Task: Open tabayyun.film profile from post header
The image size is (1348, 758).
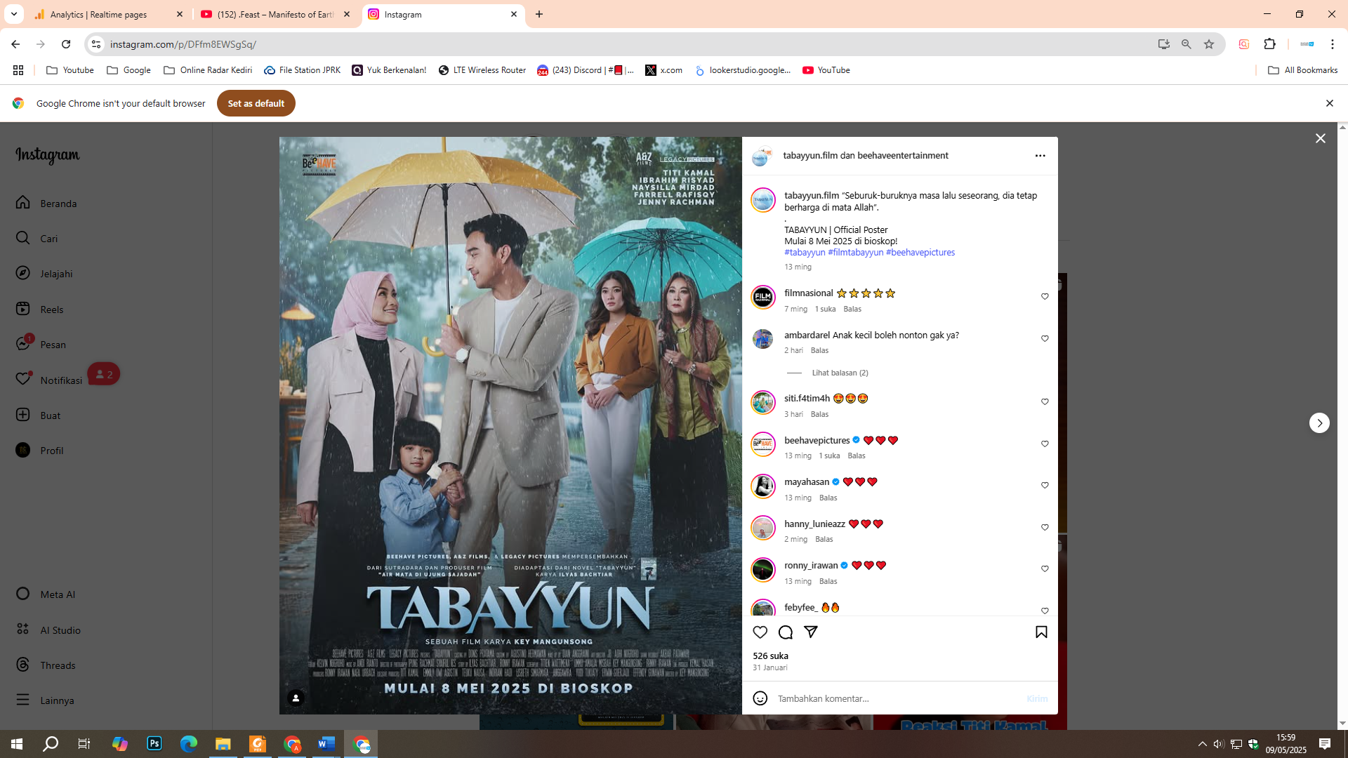Action: point(810,156)
